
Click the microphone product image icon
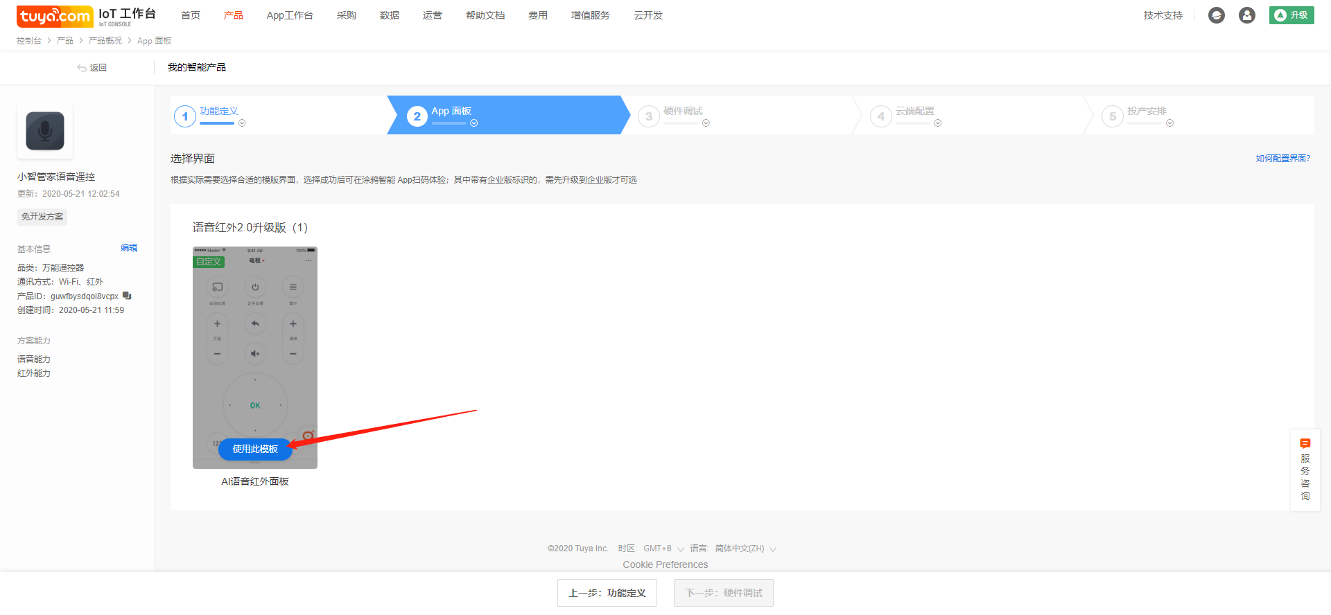pyautogui.click(x=45, y=131)
